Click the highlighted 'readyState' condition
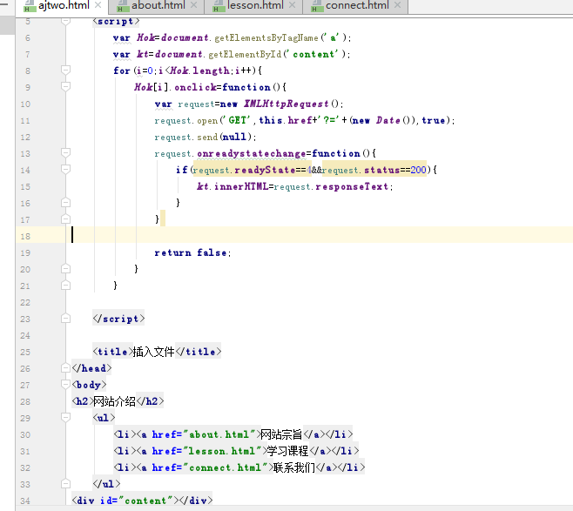 tap(253, 171)
